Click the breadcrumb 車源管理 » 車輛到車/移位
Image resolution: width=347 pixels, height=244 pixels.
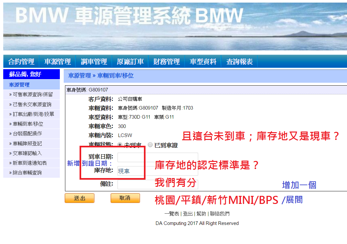101,76
